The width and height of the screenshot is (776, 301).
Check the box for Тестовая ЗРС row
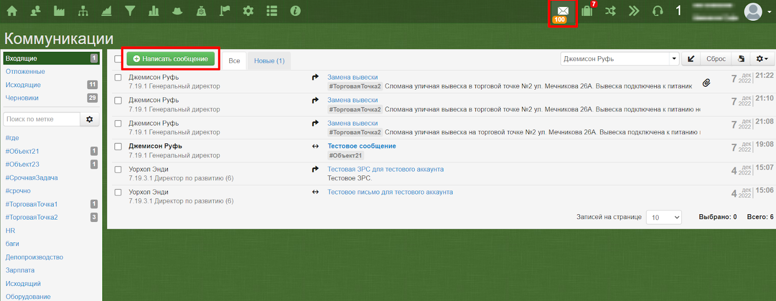118,170
